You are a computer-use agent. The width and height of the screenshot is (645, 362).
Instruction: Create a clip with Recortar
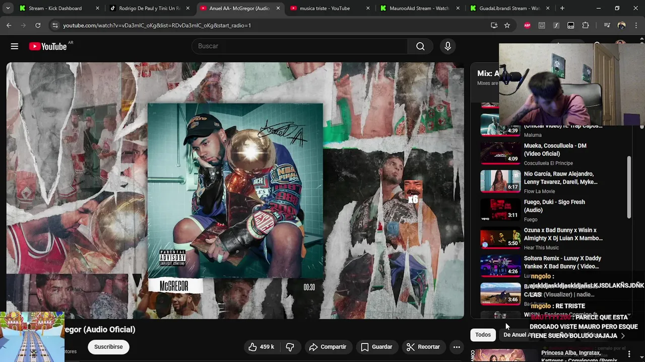(423, 347)
